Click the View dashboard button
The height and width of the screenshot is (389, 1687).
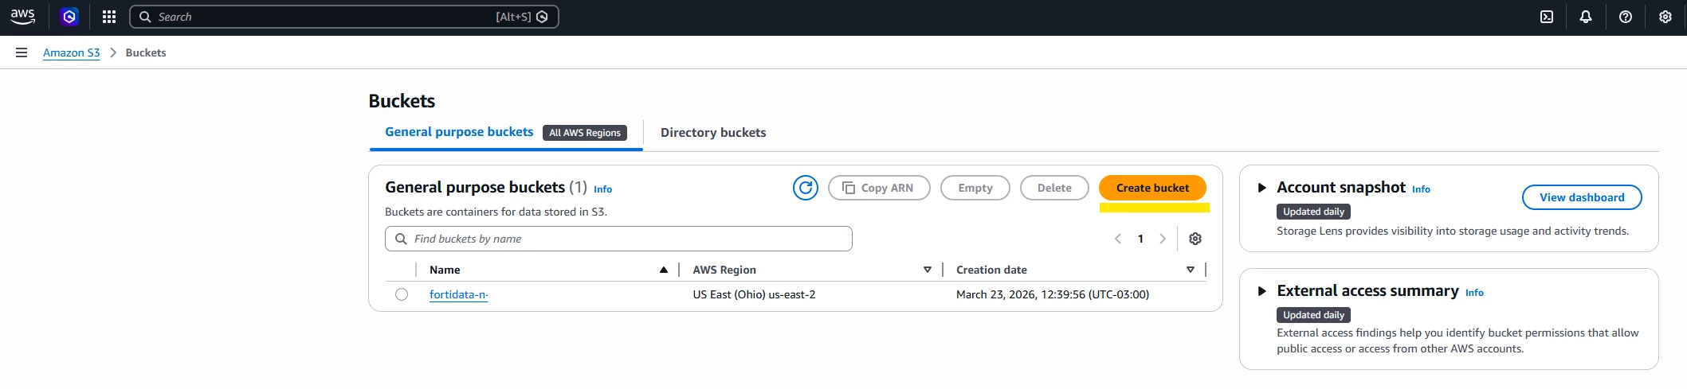click(1582, 197)
